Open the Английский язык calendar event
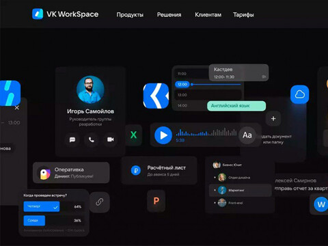This screenshot has width=328, height=246. (236, 106)
